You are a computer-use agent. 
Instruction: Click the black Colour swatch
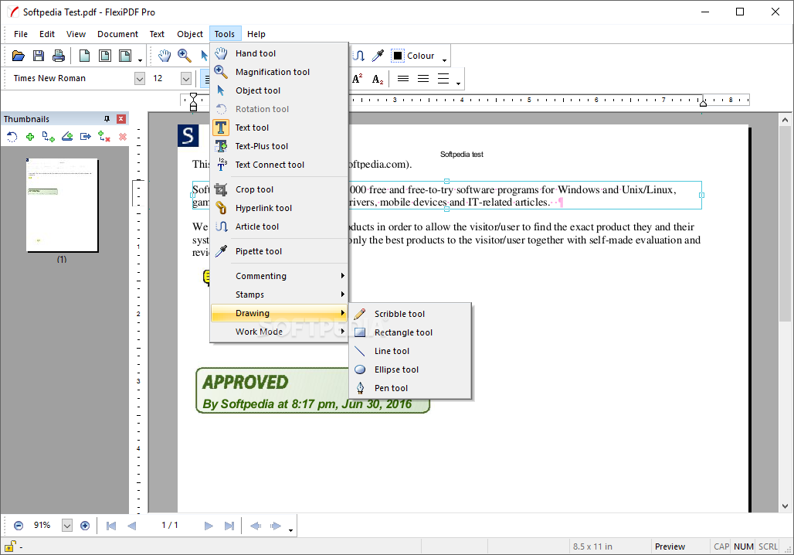click(398, 56)
